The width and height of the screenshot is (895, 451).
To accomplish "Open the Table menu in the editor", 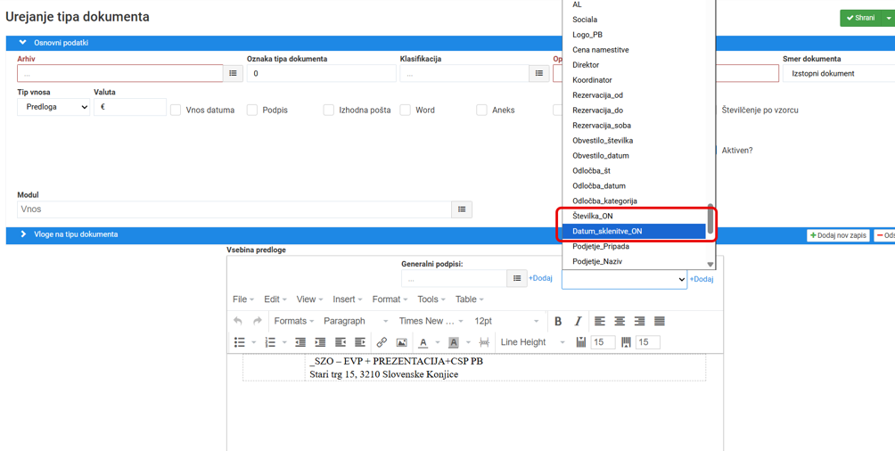I will [469, 299].
